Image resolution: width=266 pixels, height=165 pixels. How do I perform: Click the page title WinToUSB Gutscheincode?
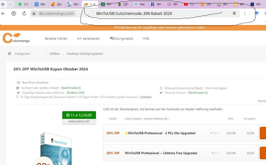(x=134, y=14)
